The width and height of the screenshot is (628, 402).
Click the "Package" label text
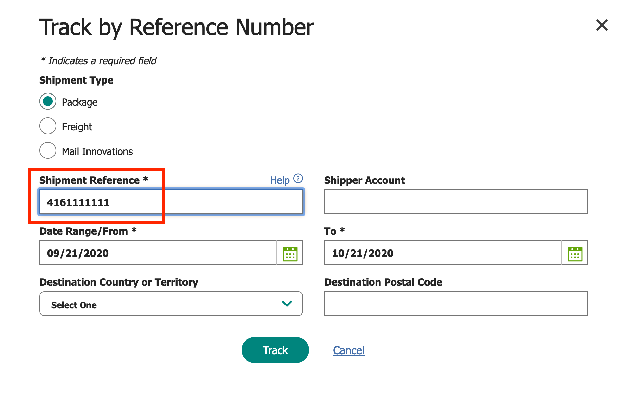coord(80,102)
